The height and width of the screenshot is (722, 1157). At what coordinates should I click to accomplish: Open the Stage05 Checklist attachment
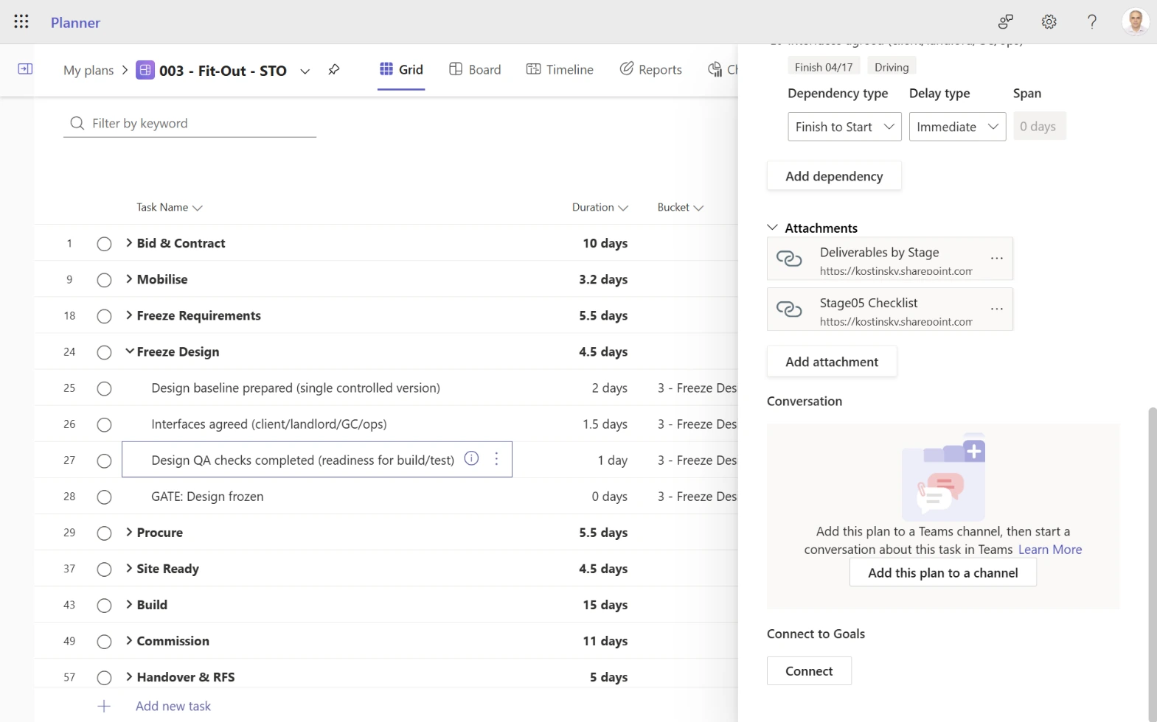point(890,309)
